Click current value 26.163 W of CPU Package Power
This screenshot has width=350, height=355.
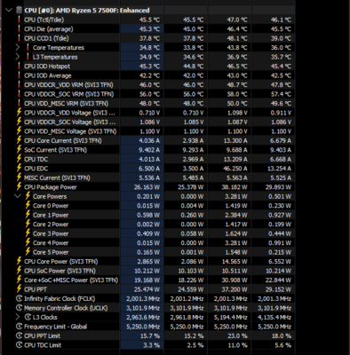tap(143, 187)
